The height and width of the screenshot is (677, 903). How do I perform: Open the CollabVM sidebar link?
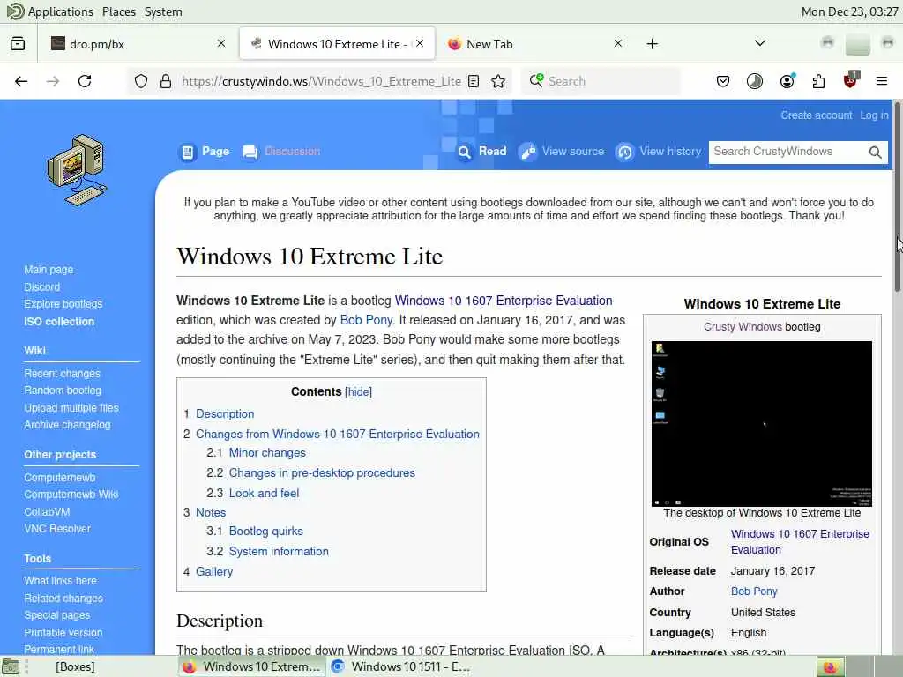point(47,512)
